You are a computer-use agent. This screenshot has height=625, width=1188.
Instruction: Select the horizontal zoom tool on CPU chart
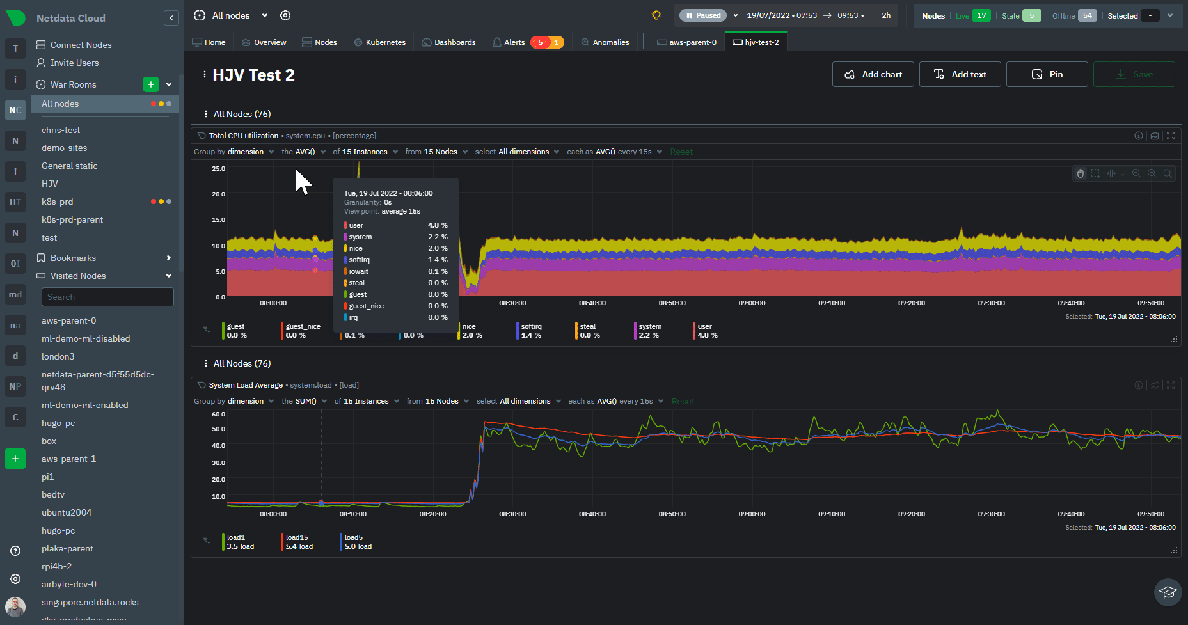tap(1111, 173)
